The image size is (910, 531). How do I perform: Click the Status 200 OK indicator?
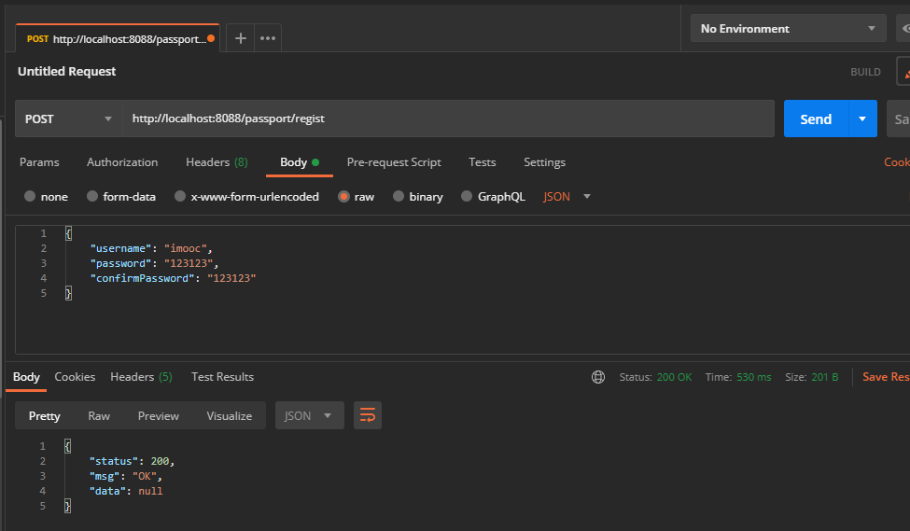pos(655,377)
